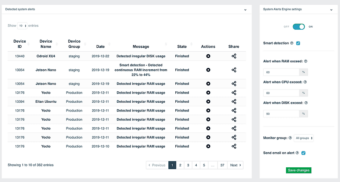The image size is (340, 182).
Task: Sort table by Date arrows
Action: point(109,44)
